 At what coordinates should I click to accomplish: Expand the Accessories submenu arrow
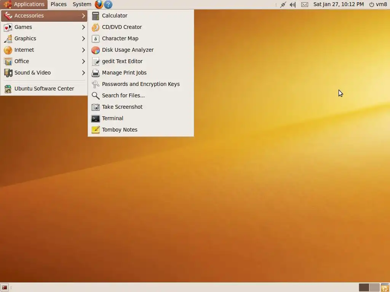click(83, 16)
